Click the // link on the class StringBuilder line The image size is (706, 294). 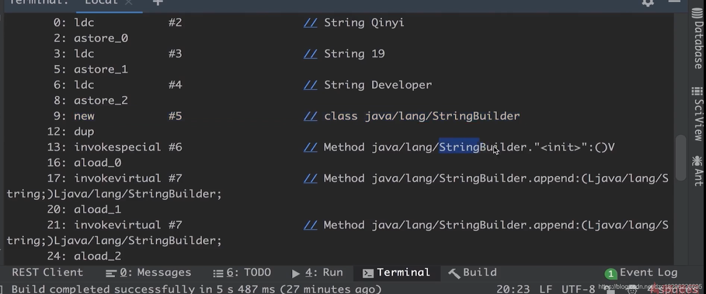310,117
